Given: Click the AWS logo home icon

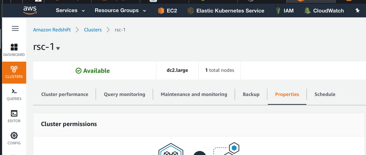Looking at the screenshot, I should point(30,10).
